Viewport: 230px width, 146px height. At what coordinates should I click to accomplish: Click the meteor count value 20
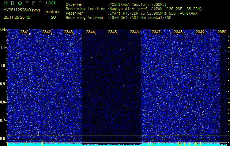click(53, 17)
